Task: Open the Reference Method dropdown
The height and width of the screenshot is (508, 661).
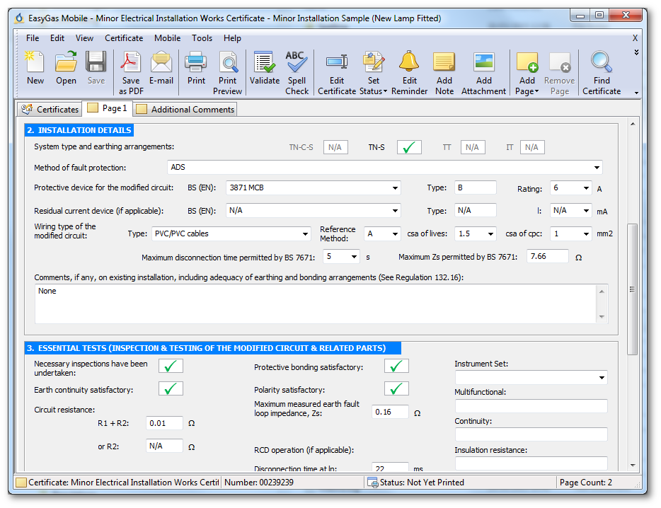Action: tap(395, 234)
